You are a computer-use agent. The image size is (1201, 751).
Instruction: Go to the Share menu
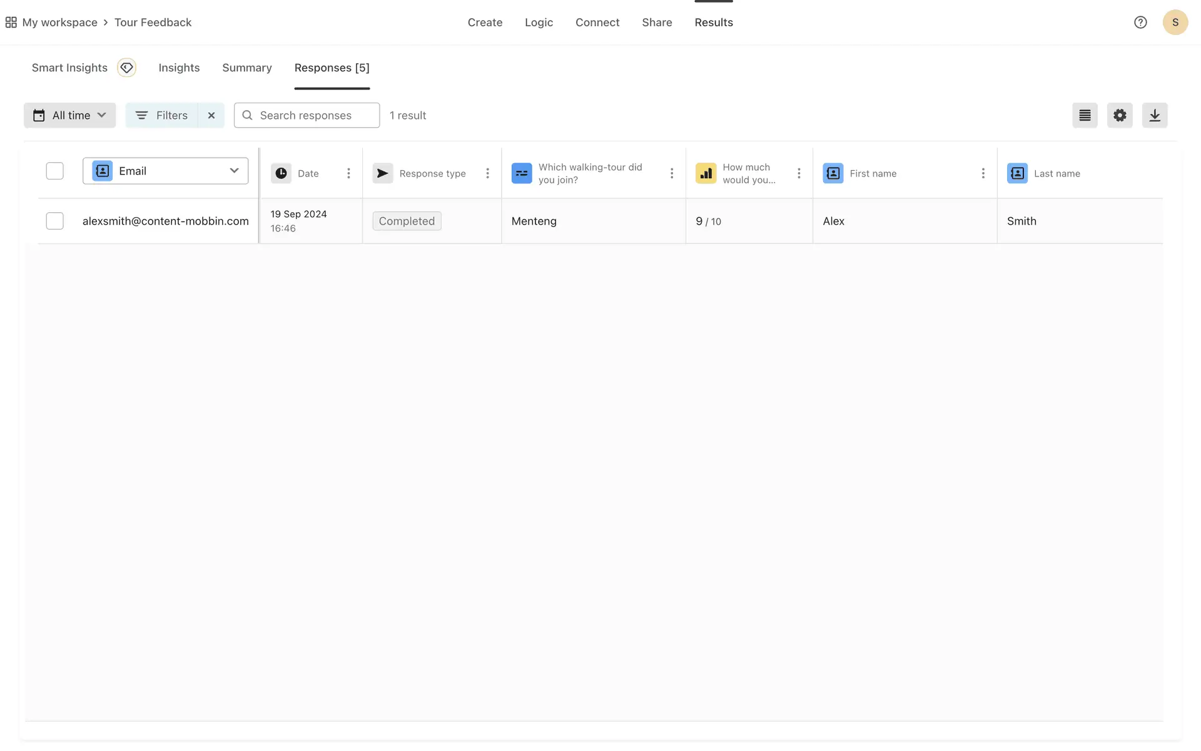point(656,23)
